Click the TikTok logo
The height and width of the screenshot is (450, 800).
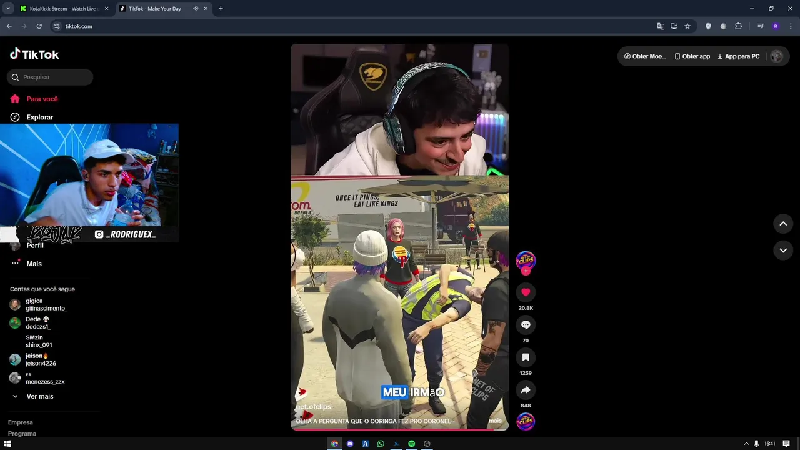point(34,54)
